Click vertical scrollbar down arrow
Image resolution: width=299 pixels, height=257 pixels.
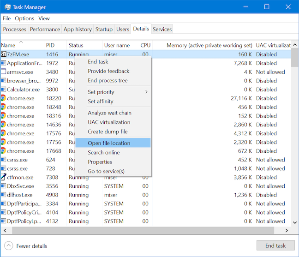[x=295, y=222]
